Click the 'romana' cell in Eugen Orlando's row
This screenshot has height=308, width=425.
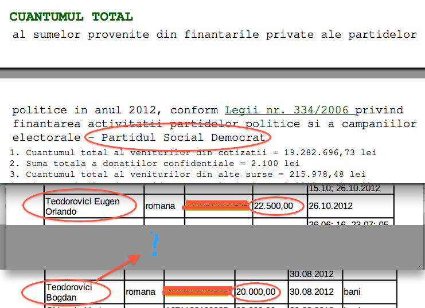coord(160,206)
